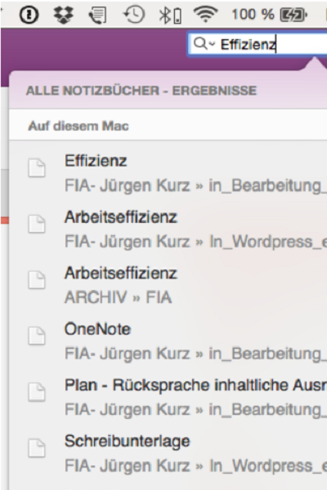The width and height of the screenshot is (327, 490).
Task: Open the Dropbox menu bar icon
Action: [x=64, y=15]
